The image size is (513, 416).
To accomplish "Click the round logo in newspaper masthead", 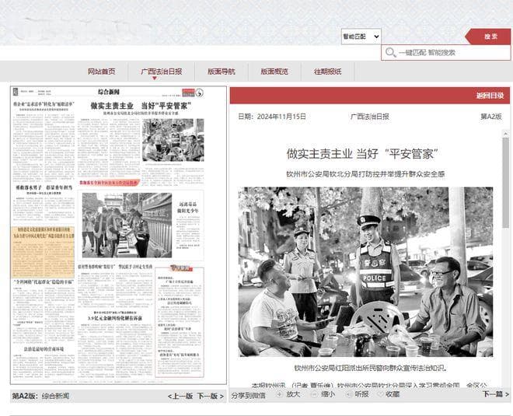I will pos(200,93).
